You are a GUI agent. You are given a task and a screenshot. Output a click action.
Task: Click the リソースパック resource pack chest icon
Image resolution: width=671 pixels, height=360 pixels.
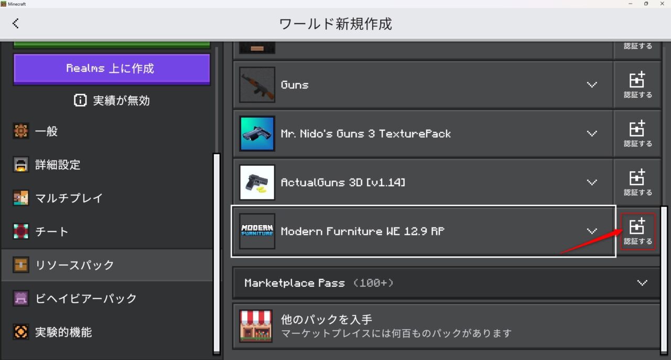(x=21, y=265)
